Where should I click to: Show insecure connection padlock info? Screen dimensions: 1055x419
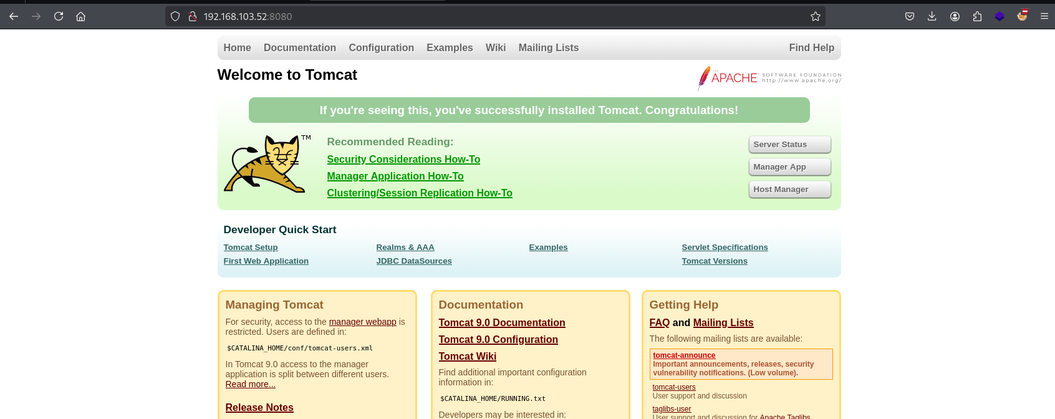[x=193, y=16]
